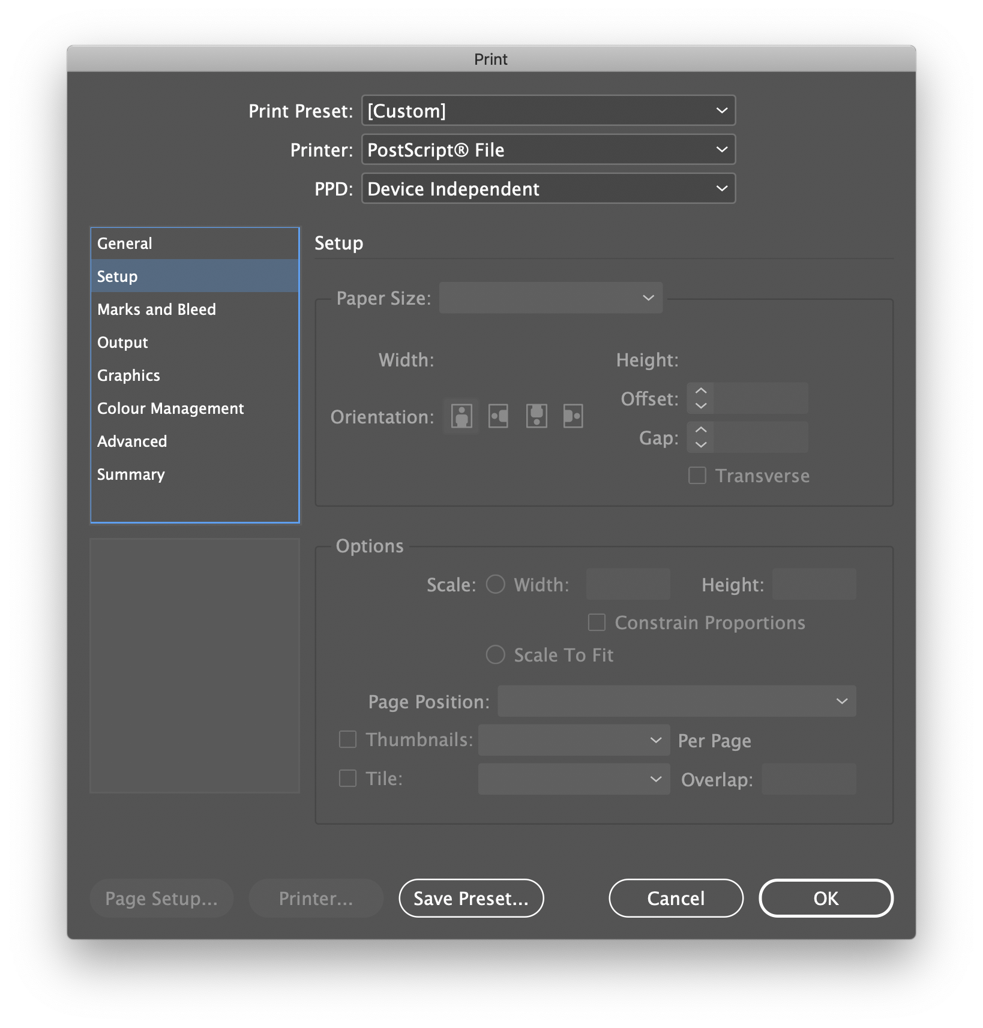Image resolution: width=983 pixels, height=1028 pixels.
Task: Enable the Tile option
Action: click(347, 778)
